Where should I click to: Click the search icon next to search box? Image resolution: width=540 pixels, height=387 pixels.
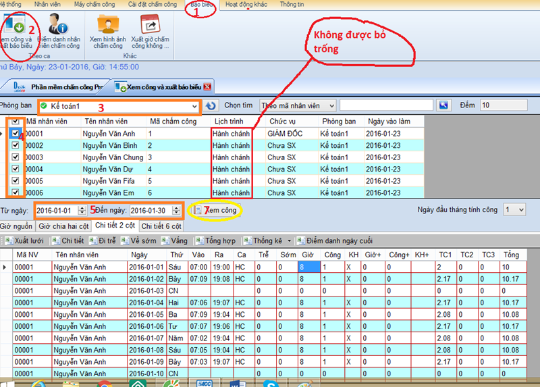click(443, 105)
